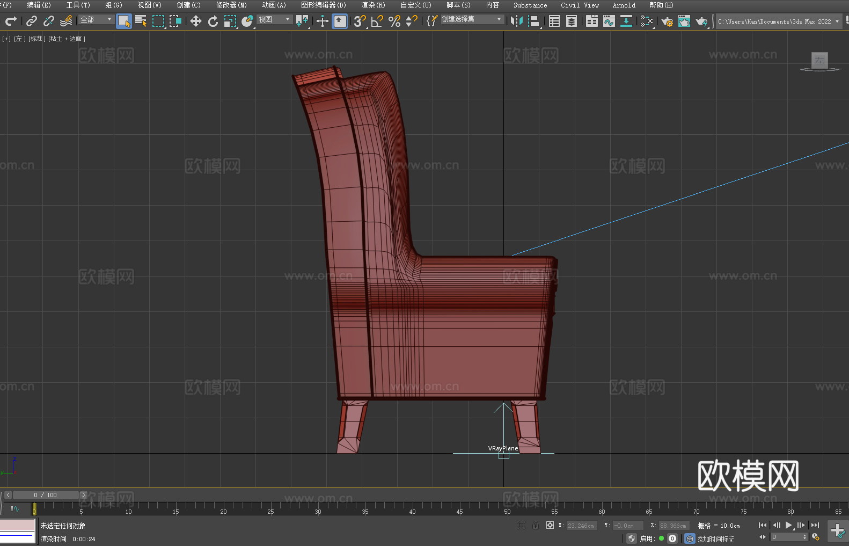Click the [粘土 + 边面] viewport label
849x546 pixels.
tap(67, 39)
